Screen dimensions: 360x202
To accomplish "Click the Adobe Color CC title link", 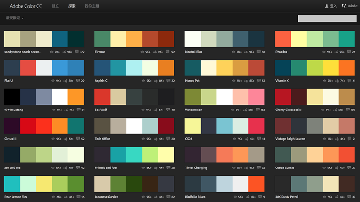I will coord(26,6).
